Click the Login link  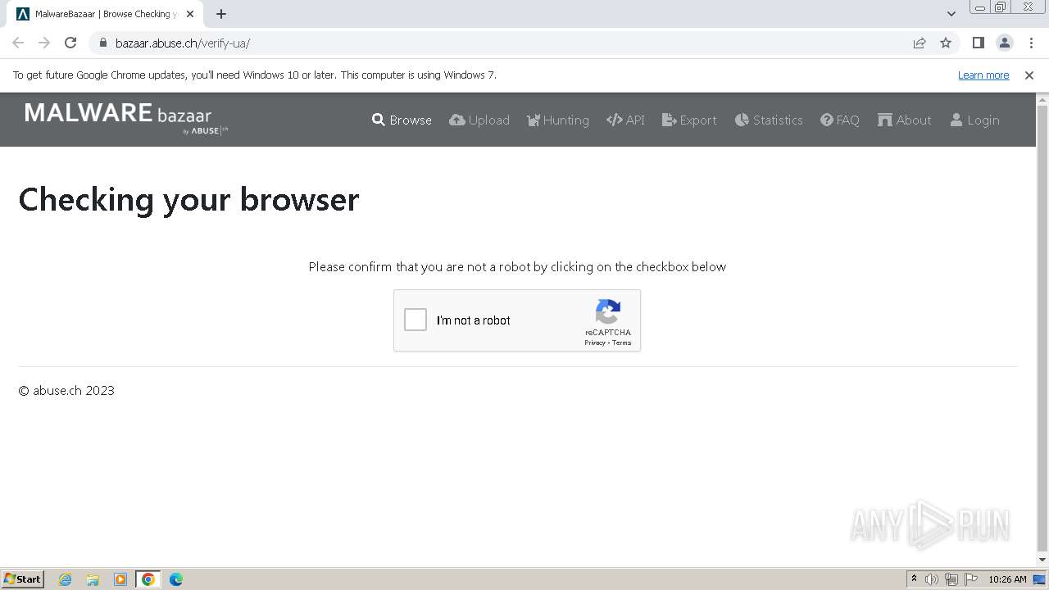tap(974, 120)
